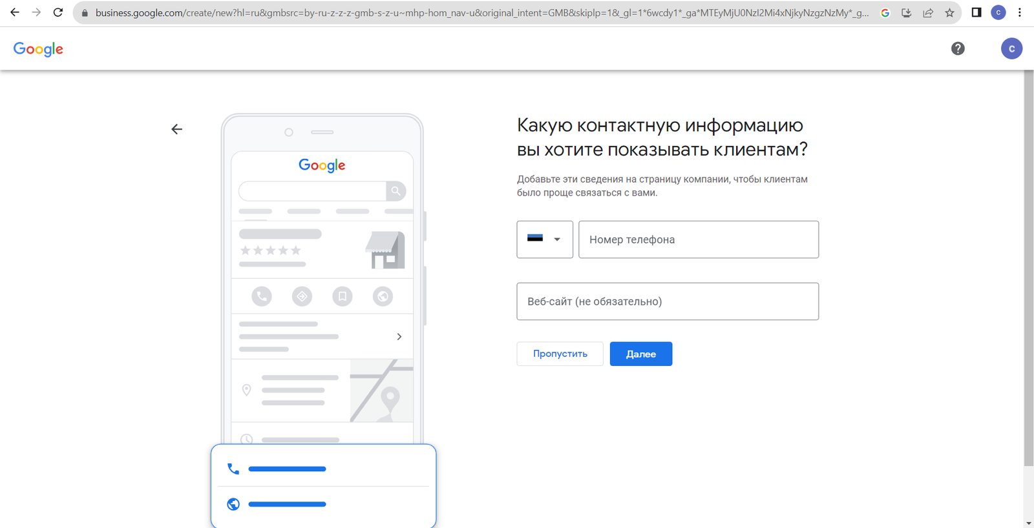Click the browser back arrow
The image size is (1034, 528).
tap(15, 12)
